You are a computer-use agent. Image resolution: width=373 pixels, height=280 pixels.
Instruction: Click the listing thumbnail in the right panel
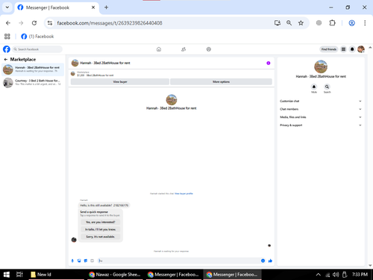321,66
